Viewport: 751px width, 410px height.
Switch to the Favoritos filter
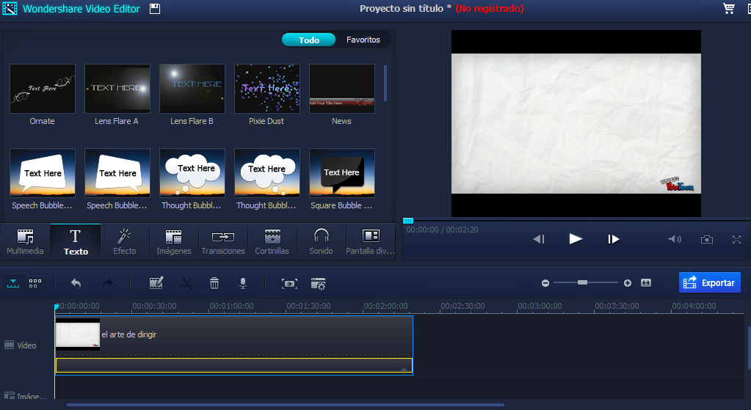tap(363, 40)
